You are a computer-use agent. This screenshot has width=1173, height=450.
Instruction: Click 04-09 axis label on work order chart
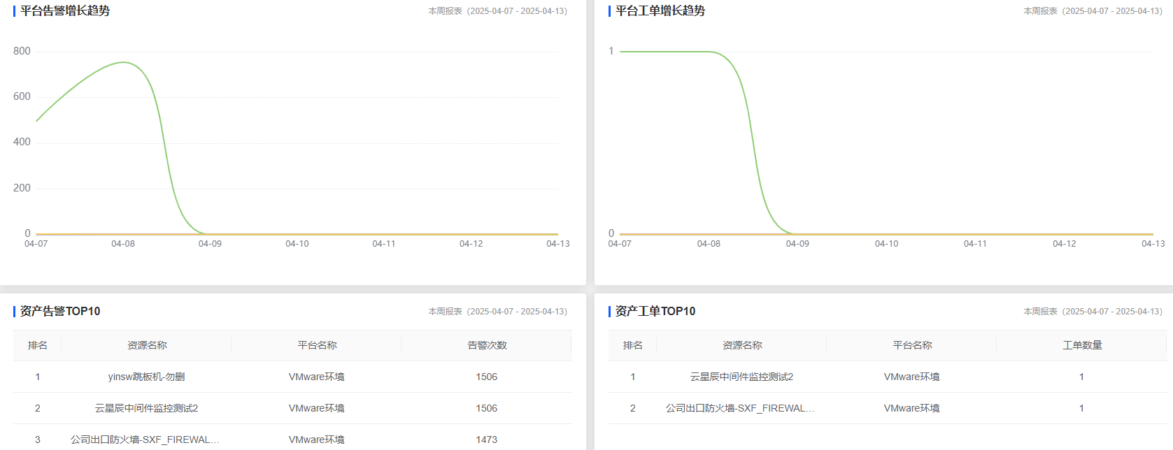797,244
